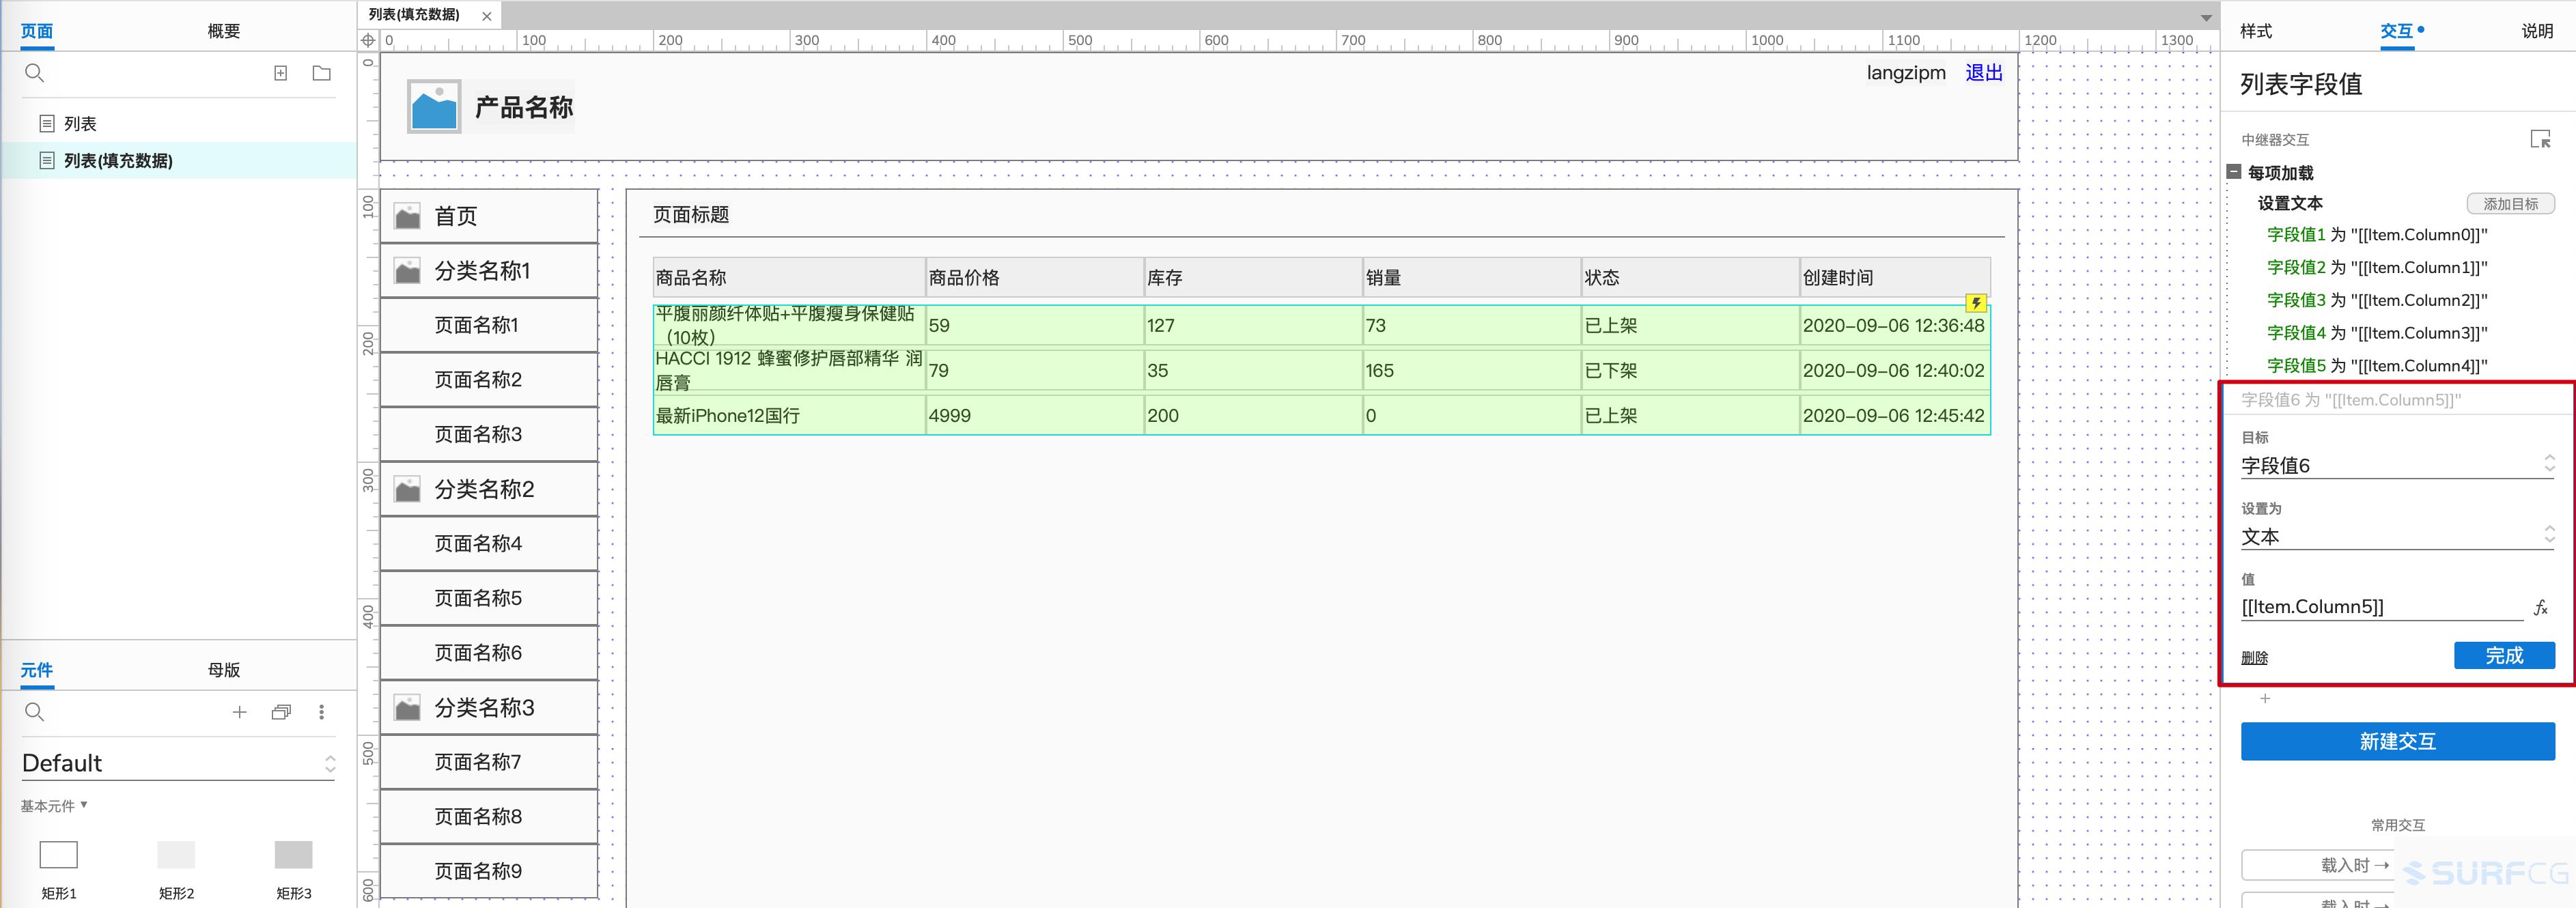Screen dimensions: 2576x908
Task: Open the 说明 tab in inspector
Action: tap(2537, 31)
